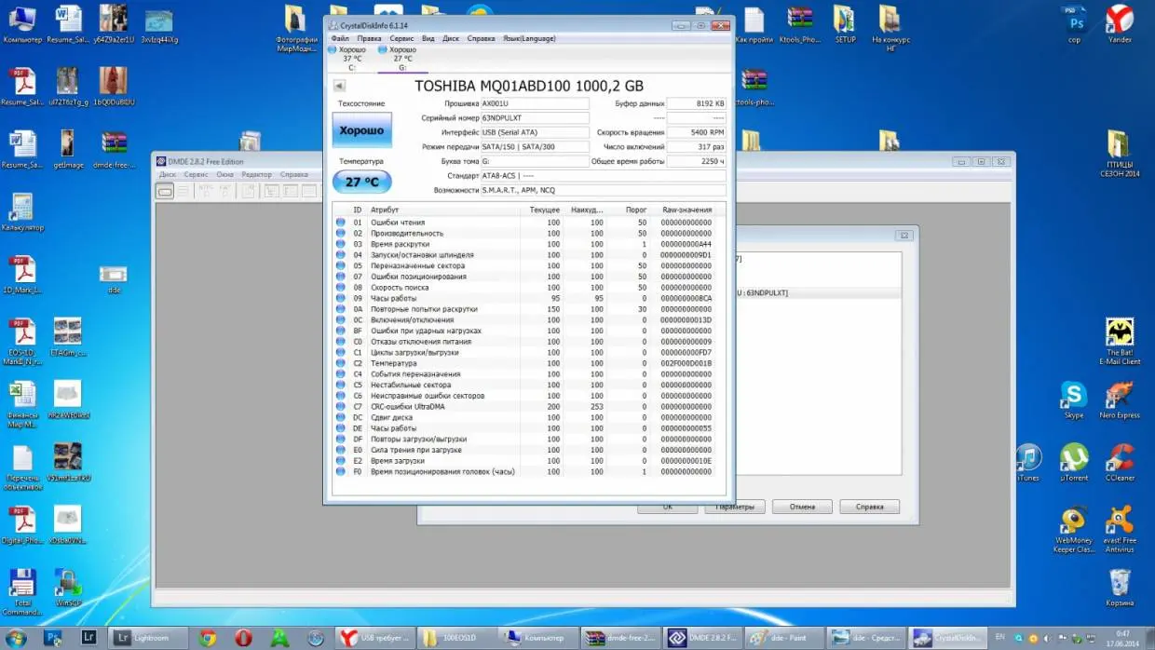Click the previous disk arrow button
The height and width of the screenshot is (650, 1155).
click(x=340, y=86)
